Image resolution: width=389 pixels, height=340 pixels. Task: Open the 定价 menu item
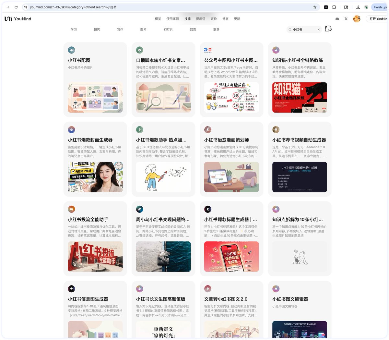(x=214, y=19)
